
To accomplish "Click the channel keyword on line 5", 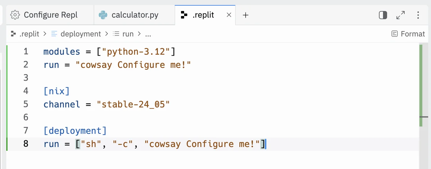I will (62, 104).
